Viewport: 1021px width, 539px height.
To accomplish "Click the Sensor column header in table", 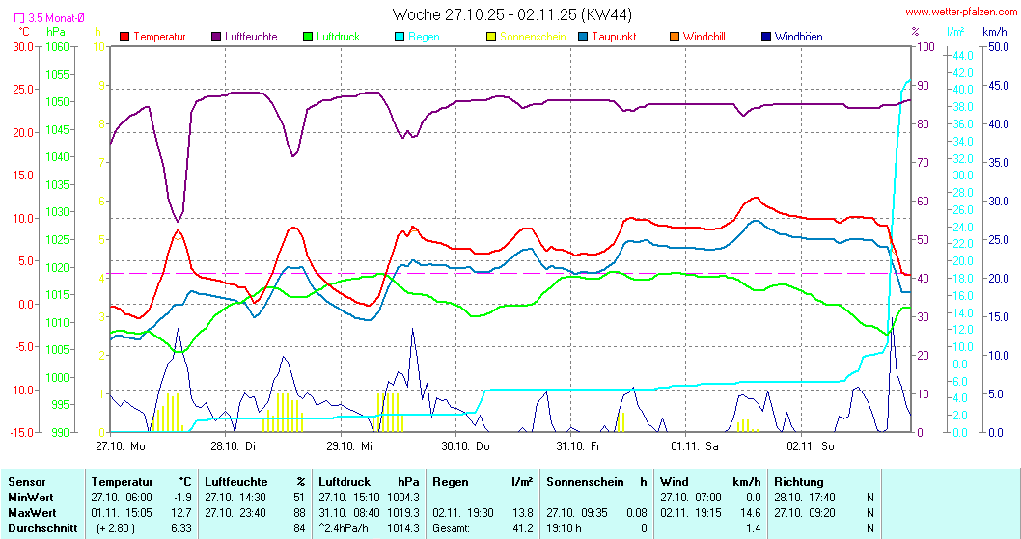I will click(x=25, y=481).
